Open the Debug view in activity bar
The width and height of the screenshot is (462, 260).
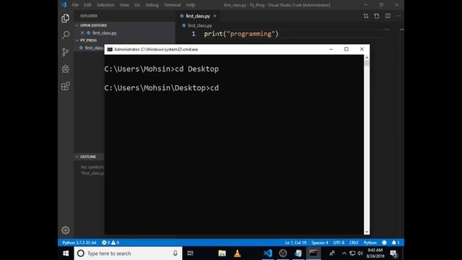[x=66, y=69]
